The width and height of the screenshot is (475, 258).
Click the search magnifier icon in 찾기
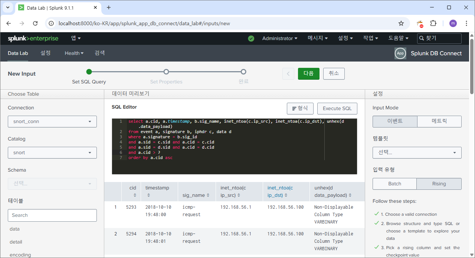[x=422, y=38]
